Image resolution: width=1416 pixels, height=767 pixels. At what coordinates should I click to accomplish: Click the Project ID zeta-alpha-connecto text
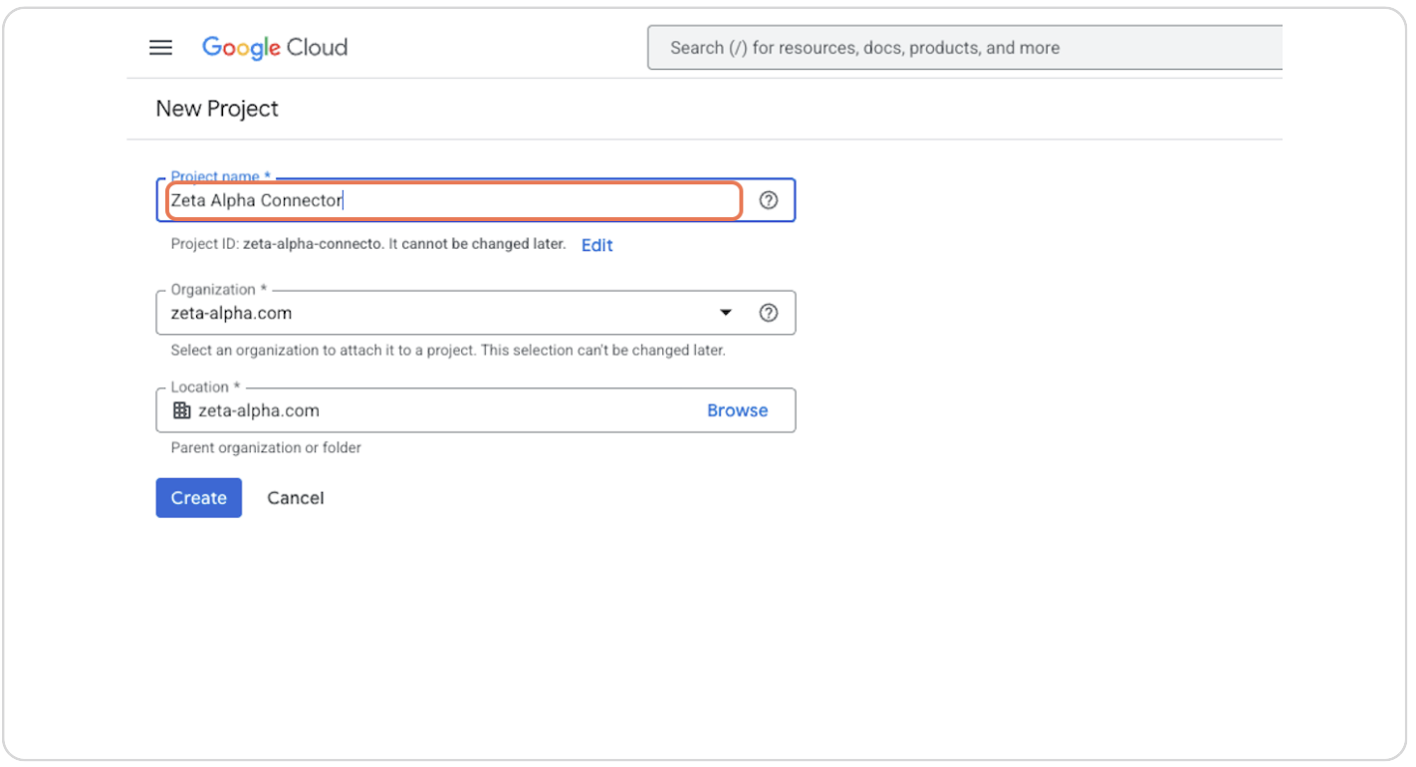click(312, 244)
